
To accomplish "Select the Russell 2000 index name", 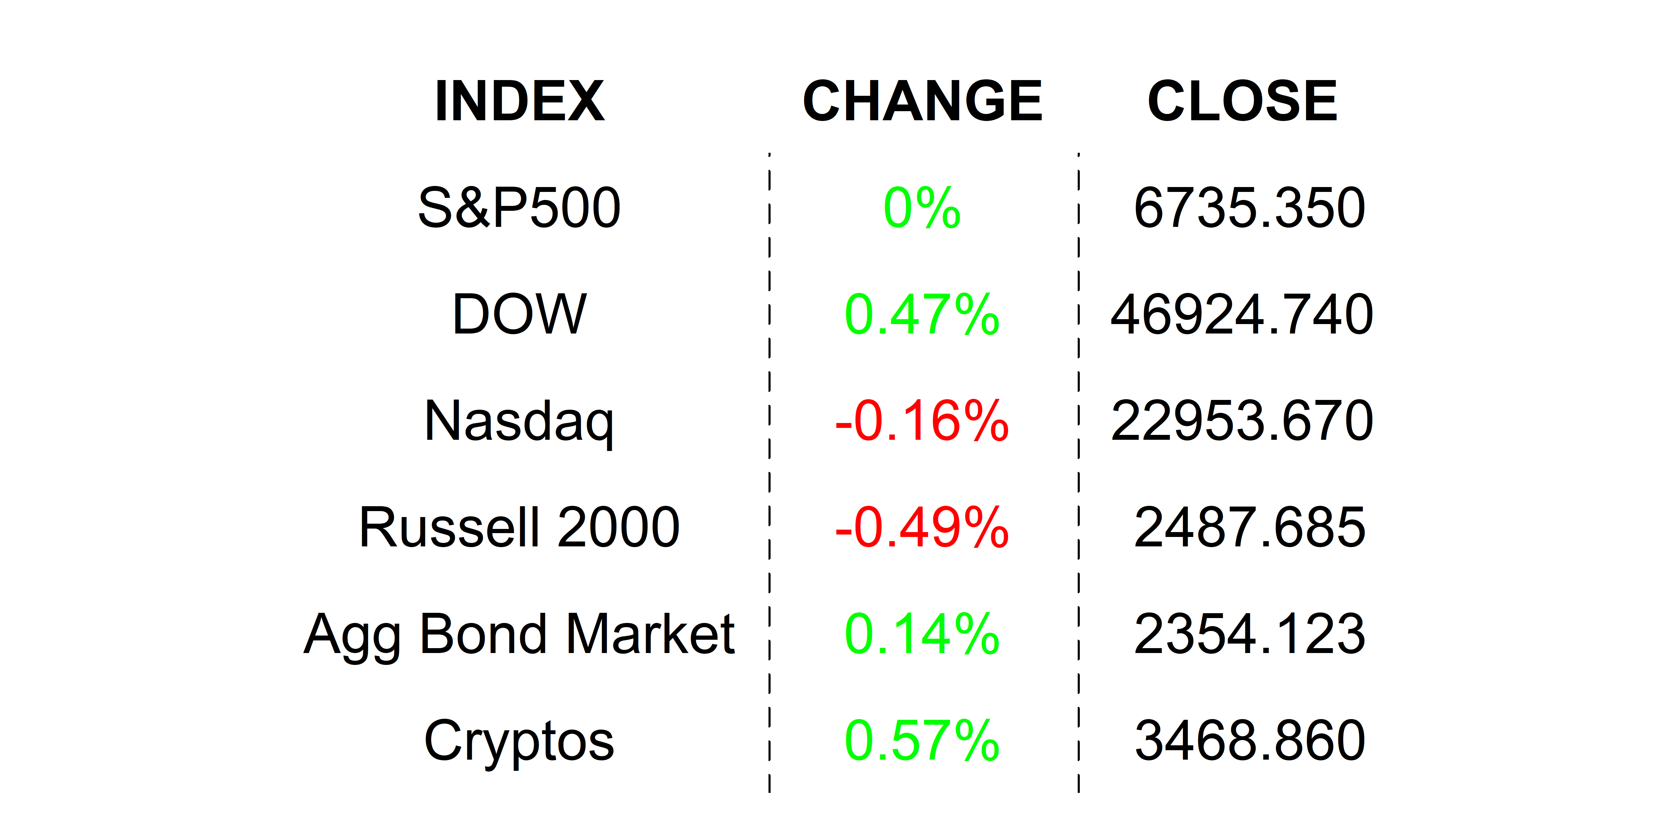I will (519, 528).
